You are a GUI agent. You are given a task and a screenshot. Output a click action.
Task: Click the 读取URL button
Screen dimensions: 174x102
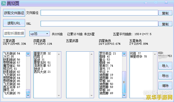point(14,23)
